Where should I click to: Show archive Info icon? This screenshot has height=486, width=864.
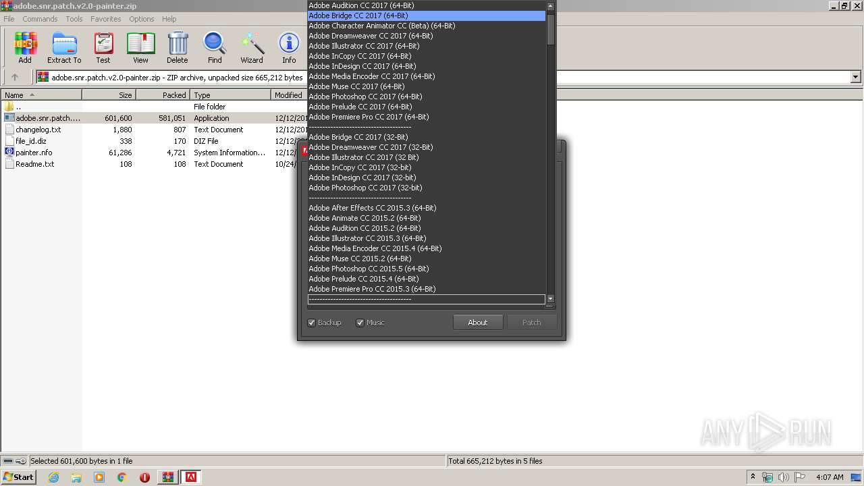(289, 48)
